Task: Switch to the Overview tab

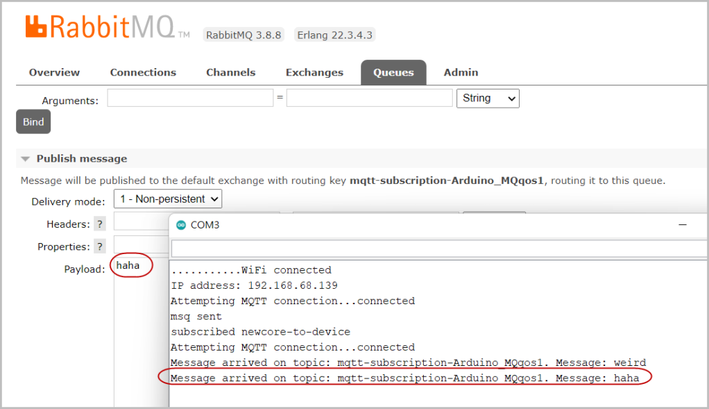Action: pos(54,72)
